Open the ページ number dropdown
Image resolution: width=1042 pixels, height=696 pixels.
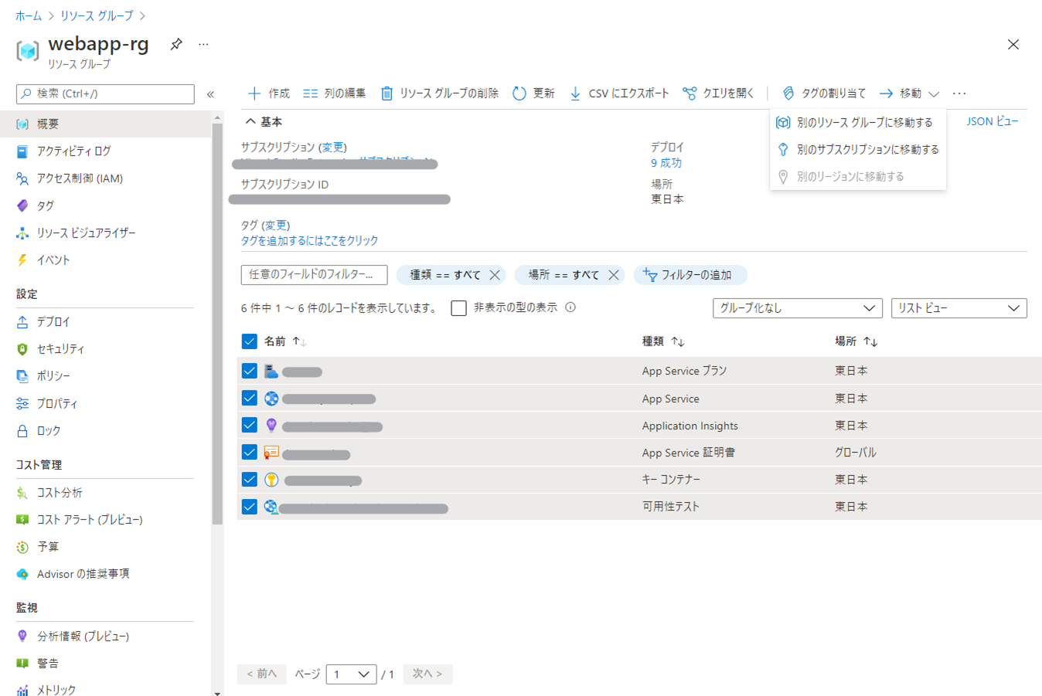point(352,674)
